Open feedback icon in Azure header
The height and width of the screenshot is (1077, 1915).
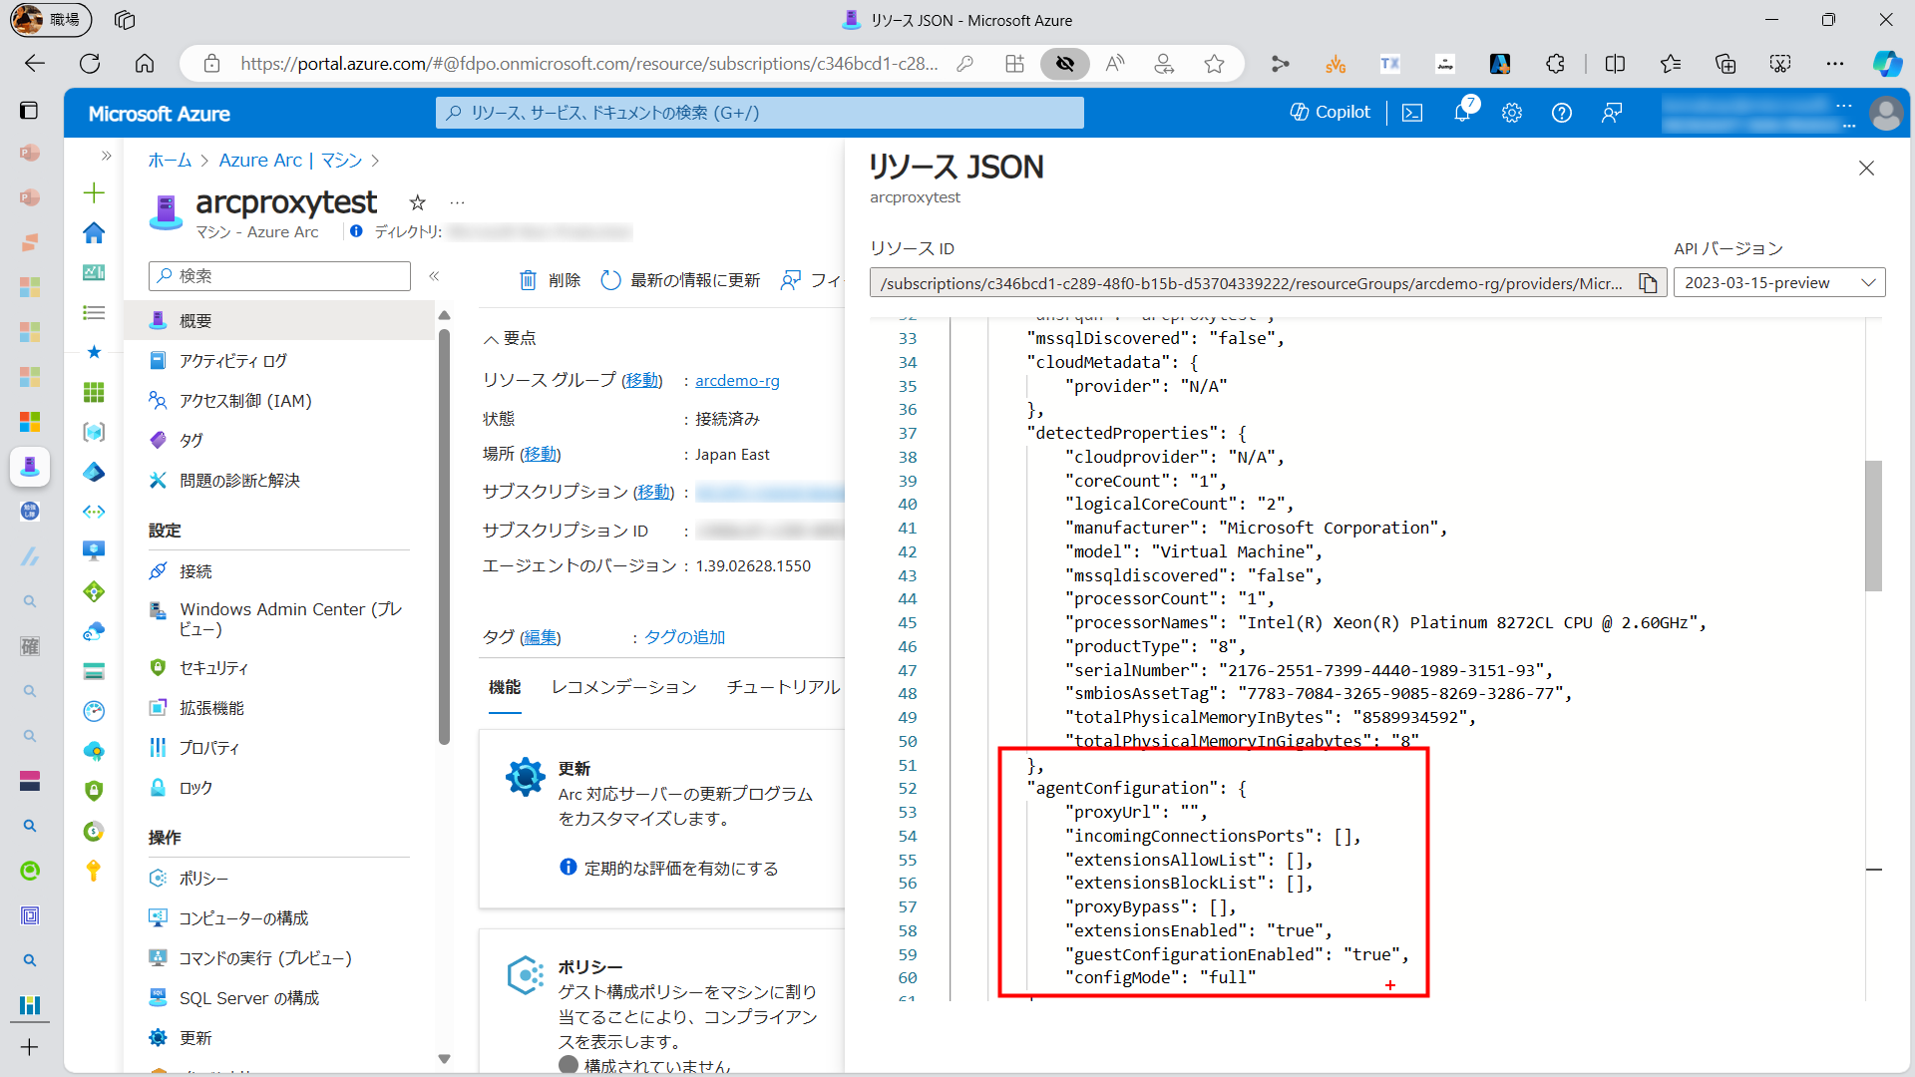tap(1612, 113)
